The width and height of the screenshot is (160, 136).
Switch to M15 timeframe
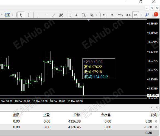point(120,15)
